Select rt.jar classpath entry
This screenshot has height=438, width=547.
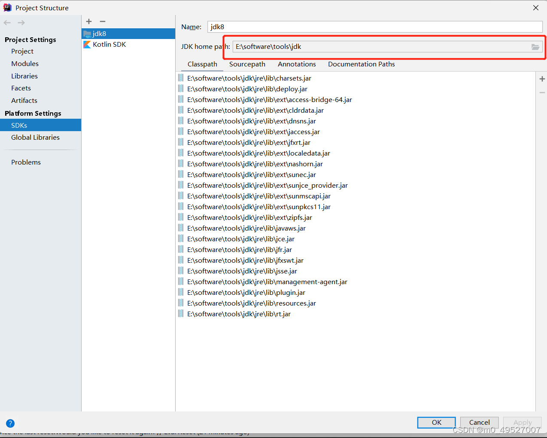click(239, 314)
